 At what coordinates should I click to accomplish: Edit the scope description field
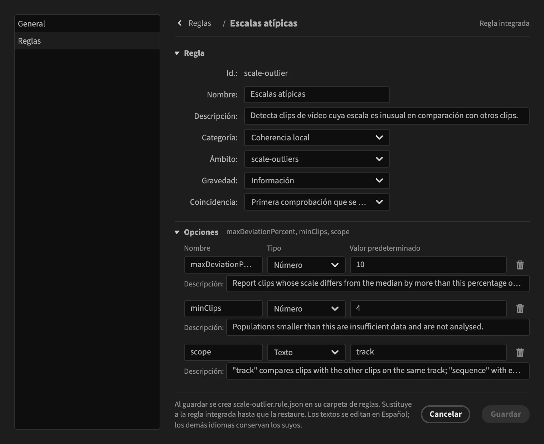coord(378,371)
